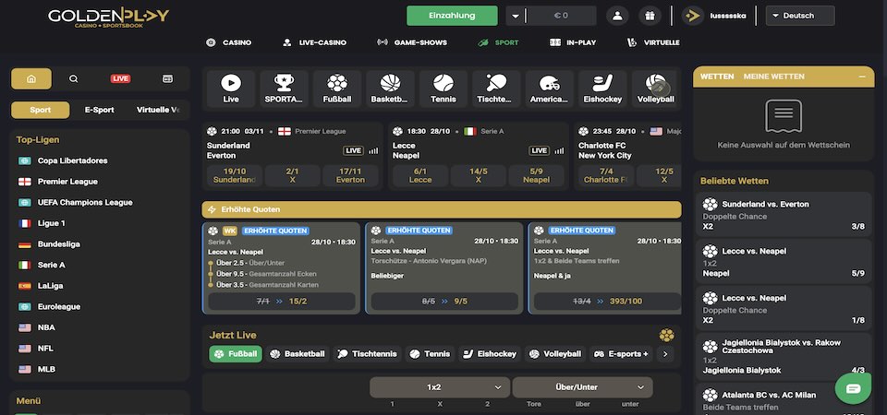Click the green Einzahlung button

[452, 16]
